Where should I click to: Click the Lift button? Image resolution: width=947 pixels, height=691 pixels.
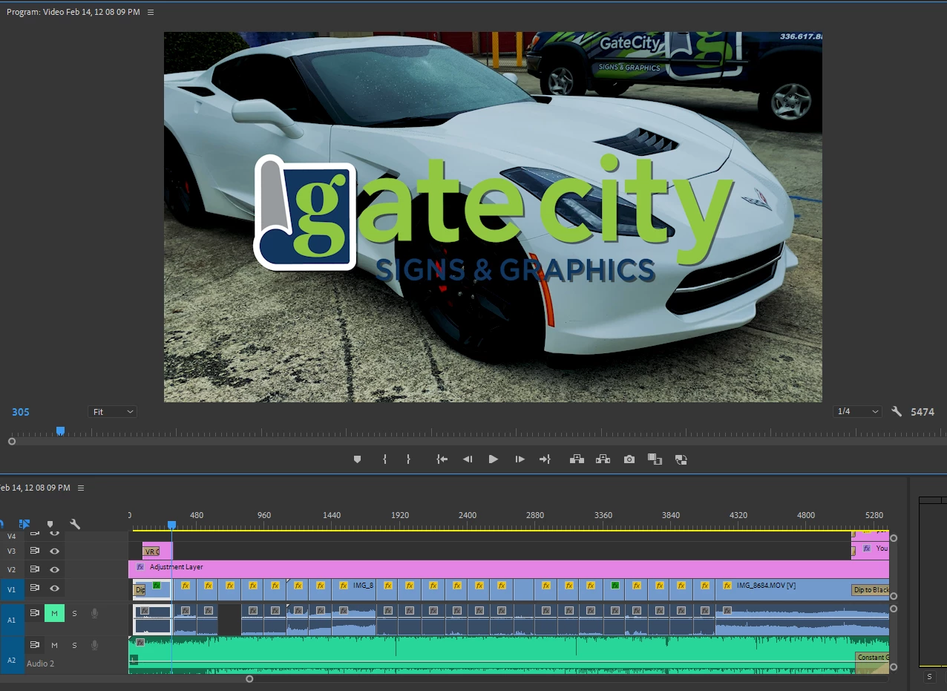[x=577, y=459]
